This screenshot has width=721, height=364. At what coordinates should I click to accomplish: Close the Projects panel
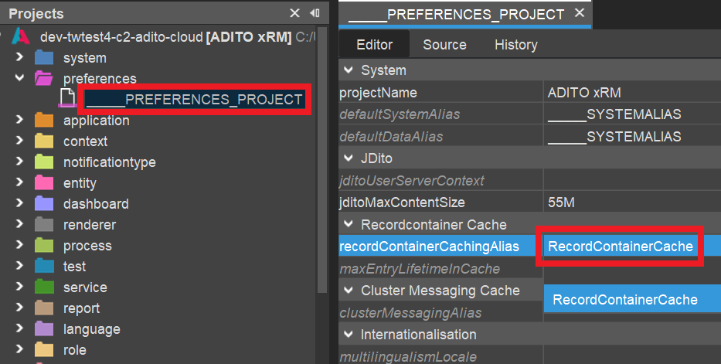294,13
